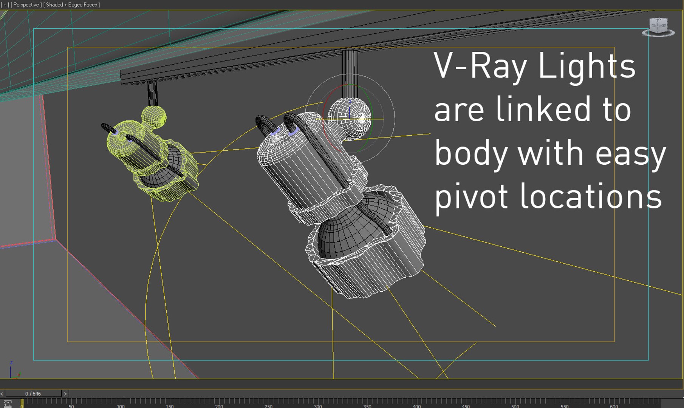Click the rotate gizmo on the pivot sphere
Image resolution: width=684 pixels, height=408 pixels.
coord(350,119)
